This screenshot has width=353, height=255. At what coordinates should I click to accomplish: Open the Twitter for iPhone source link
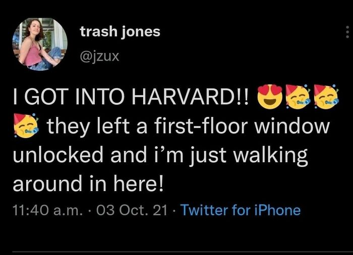pyautogui.click(x=240, y=210)
